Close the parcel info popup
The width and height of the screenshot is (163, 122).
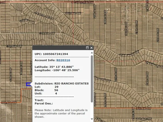[91, 48]
